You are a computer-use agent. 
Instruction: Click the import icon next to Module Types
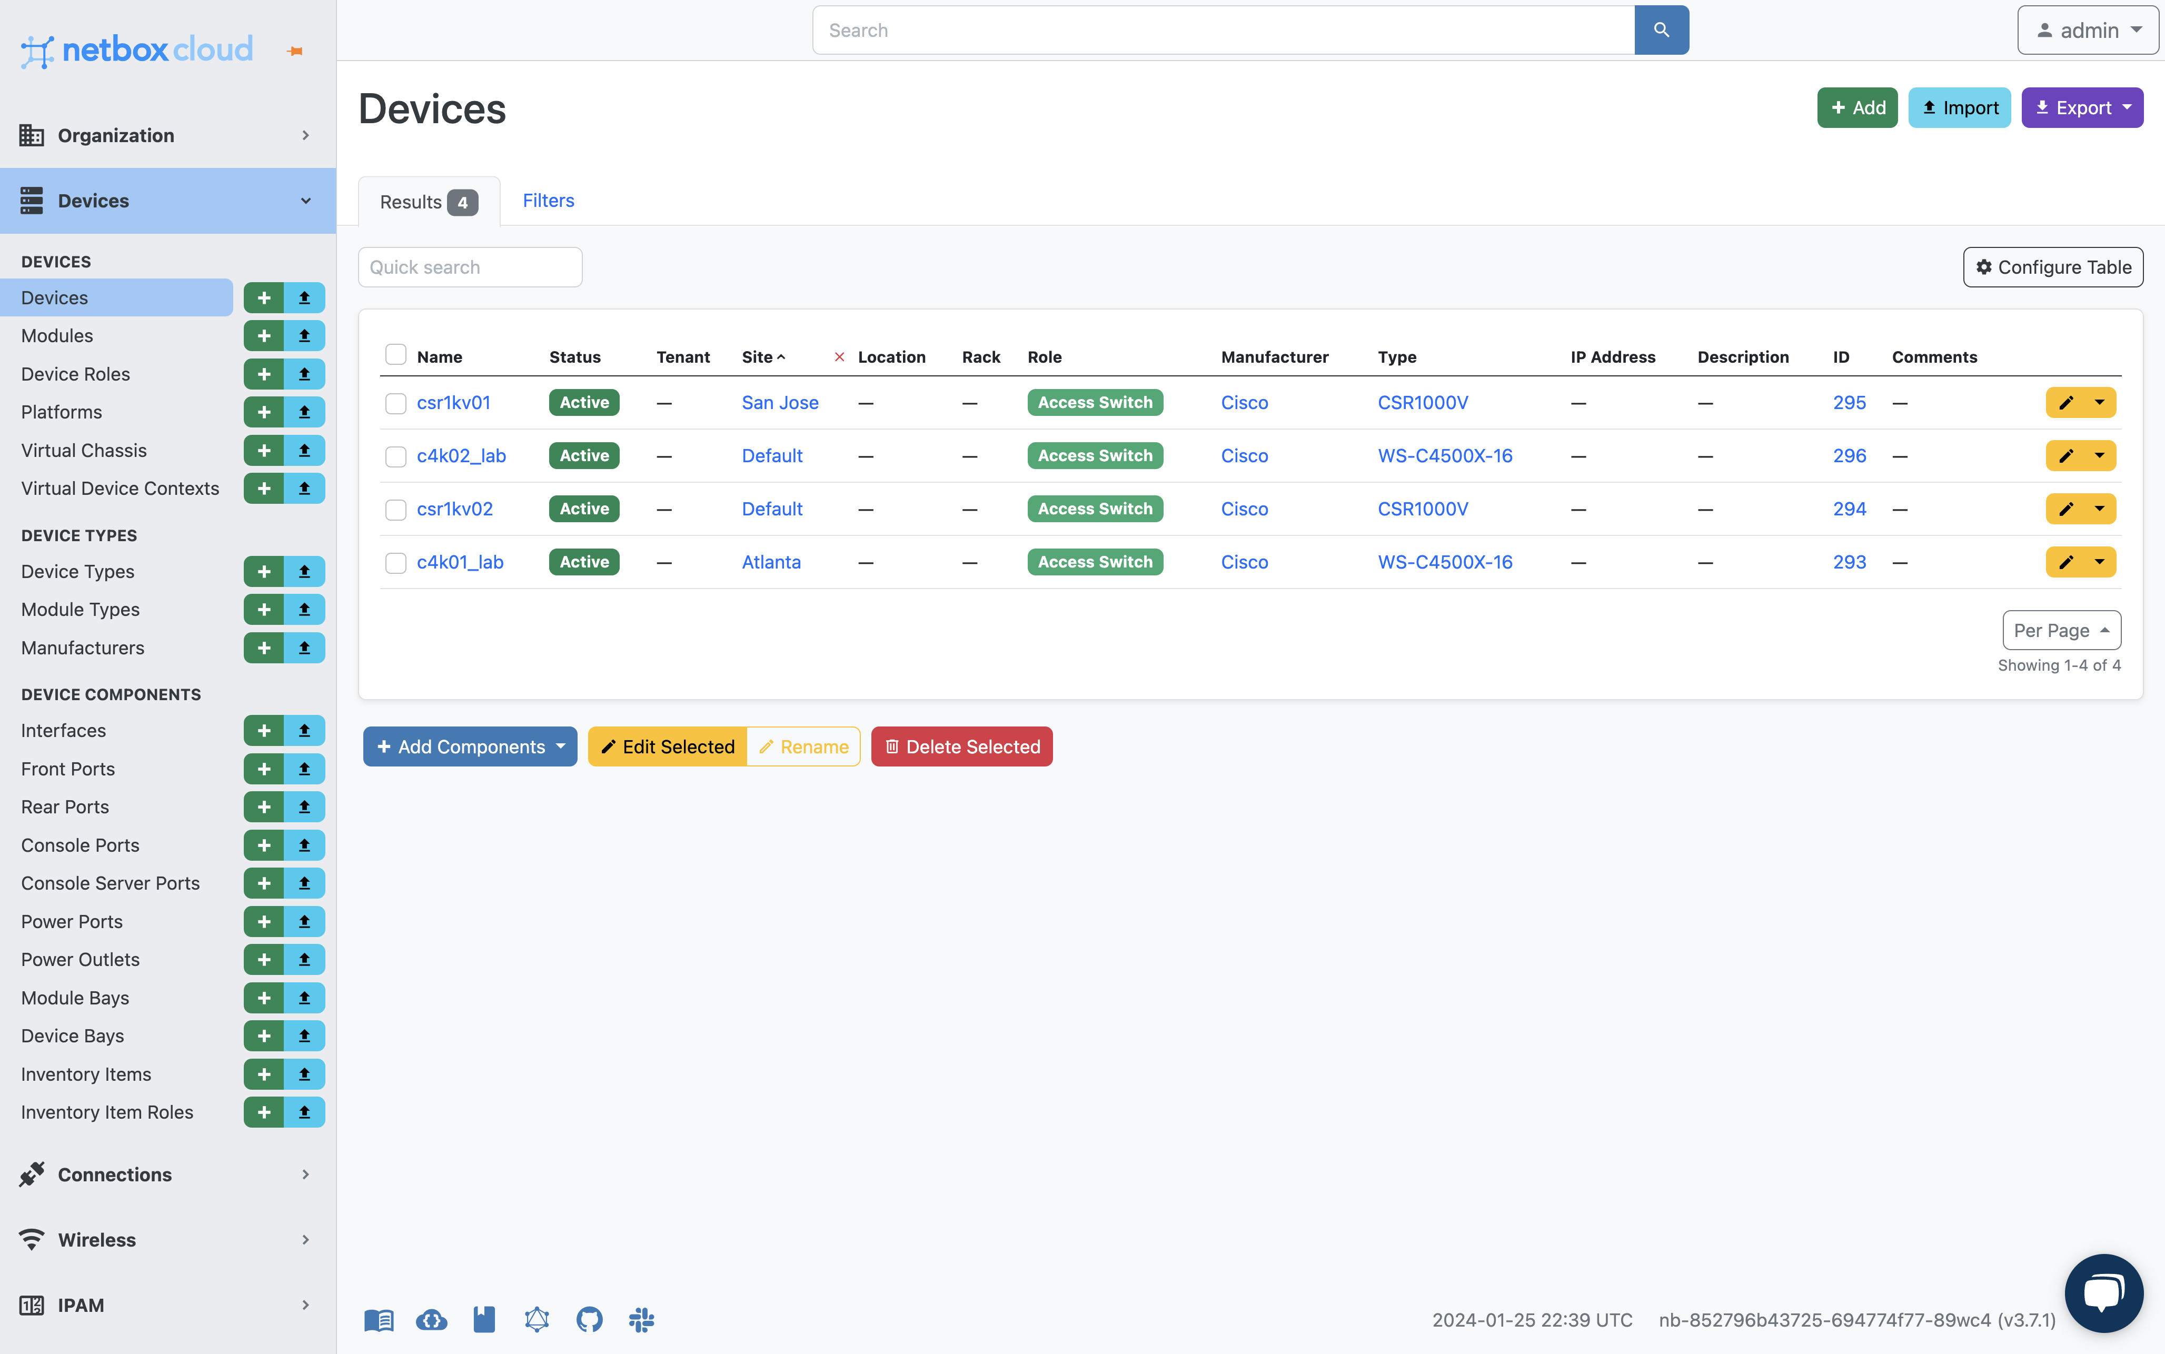pyautogui.click(x=304, y=609)
